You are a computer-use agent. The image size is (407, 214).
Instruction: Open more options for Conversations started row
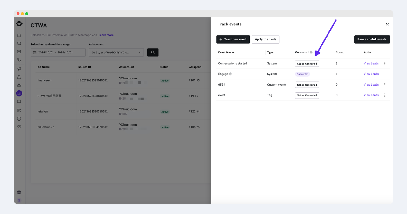pos(385,64)
